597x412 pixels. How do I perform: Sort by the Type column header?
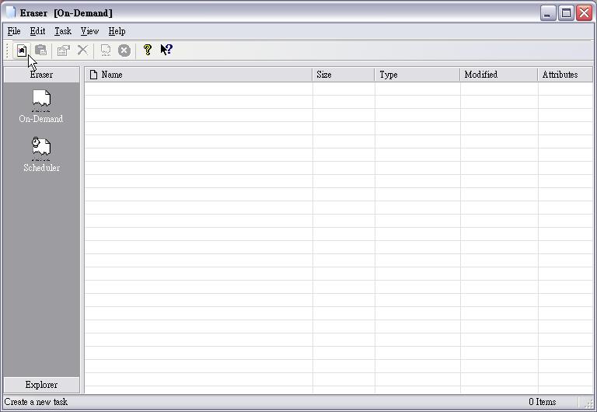(417, 75)
